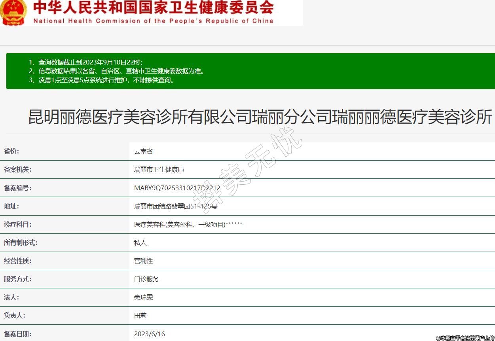Click the medical subject value 医疗美容科

[x=188, y=225]
